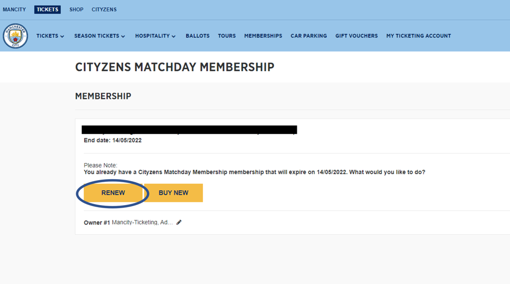Image resolution: width=510 pixels, height=284 pixels.
Task: Open My Ticketing Account
Action: pos(419,36)
